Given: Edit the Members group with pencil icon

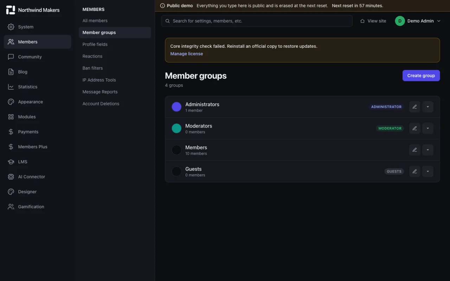Looking at the screenshot, I should click(414, 150).
